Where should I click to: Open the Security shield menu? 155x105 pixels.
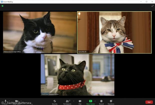pyautogui.click(x=55, y=102)
